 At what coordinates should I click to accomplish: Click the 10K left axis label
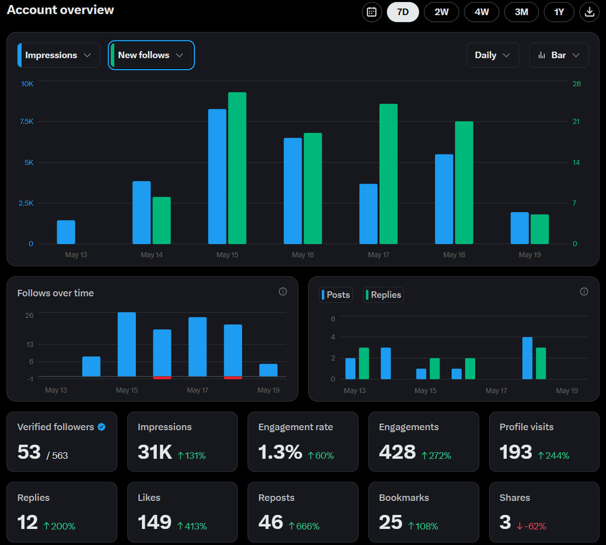27,84
